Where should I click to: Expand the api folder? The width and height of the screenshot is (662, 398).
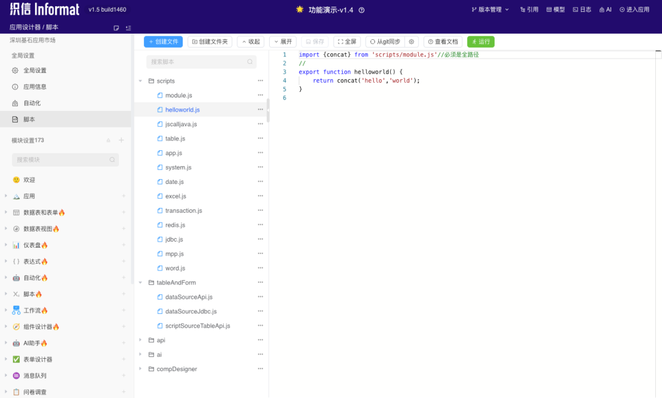140,340
